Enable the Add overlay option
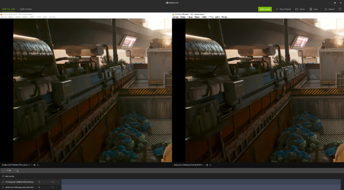Screen dimensions: 344x190 point(3,176)
